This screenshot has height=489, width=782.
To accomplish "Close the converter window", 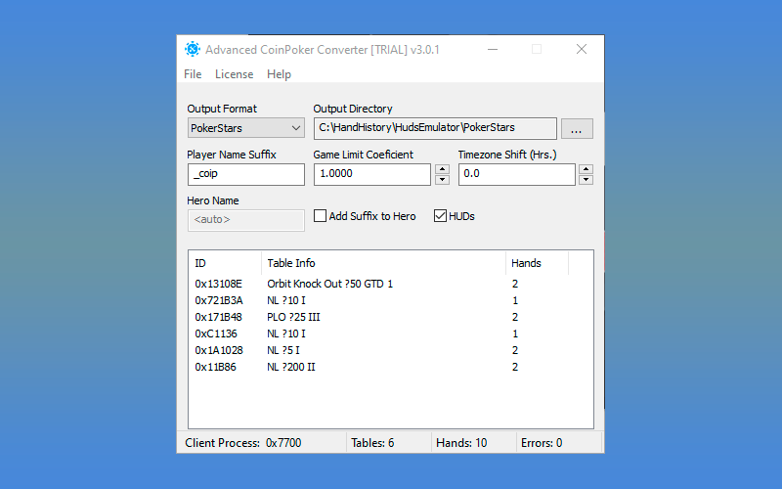I will coord(582,49).
